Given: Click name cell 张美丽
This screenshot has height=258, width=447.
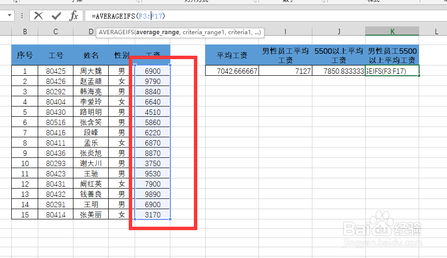Looking at the screenshot, I should [x=91, y=215].
